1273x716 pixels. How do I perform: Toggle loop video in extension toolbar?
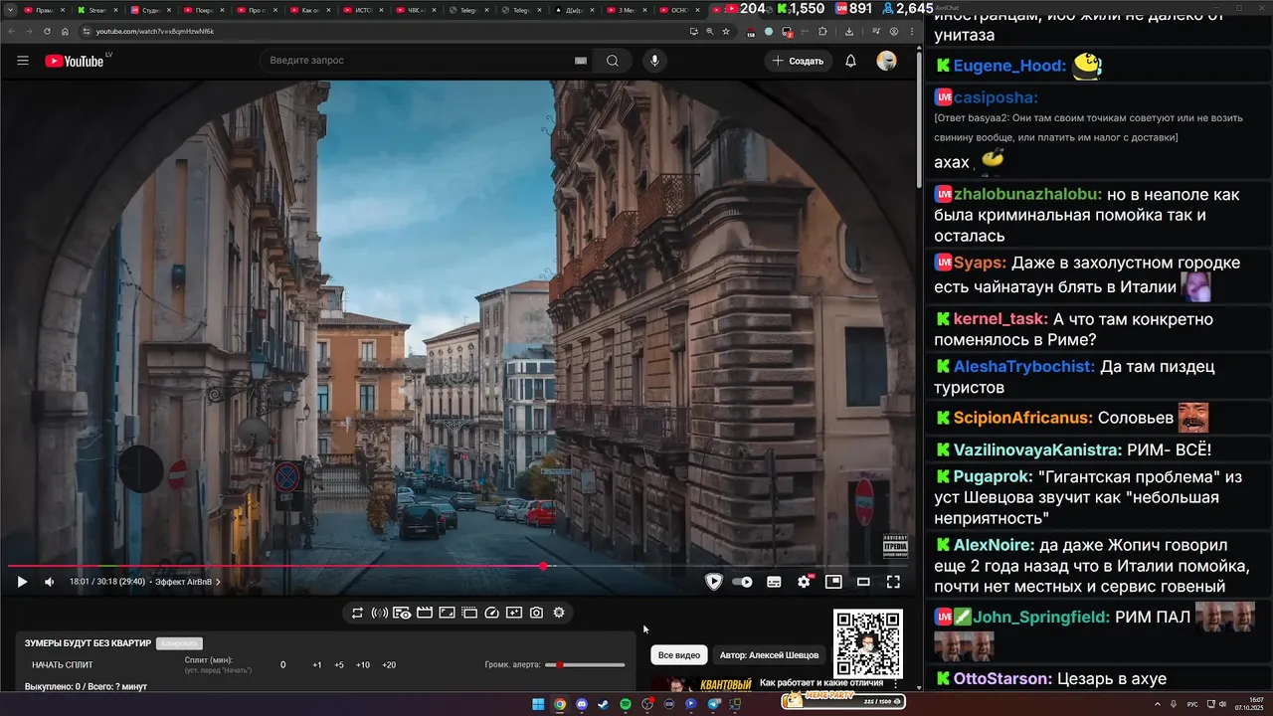coord(357,613)
